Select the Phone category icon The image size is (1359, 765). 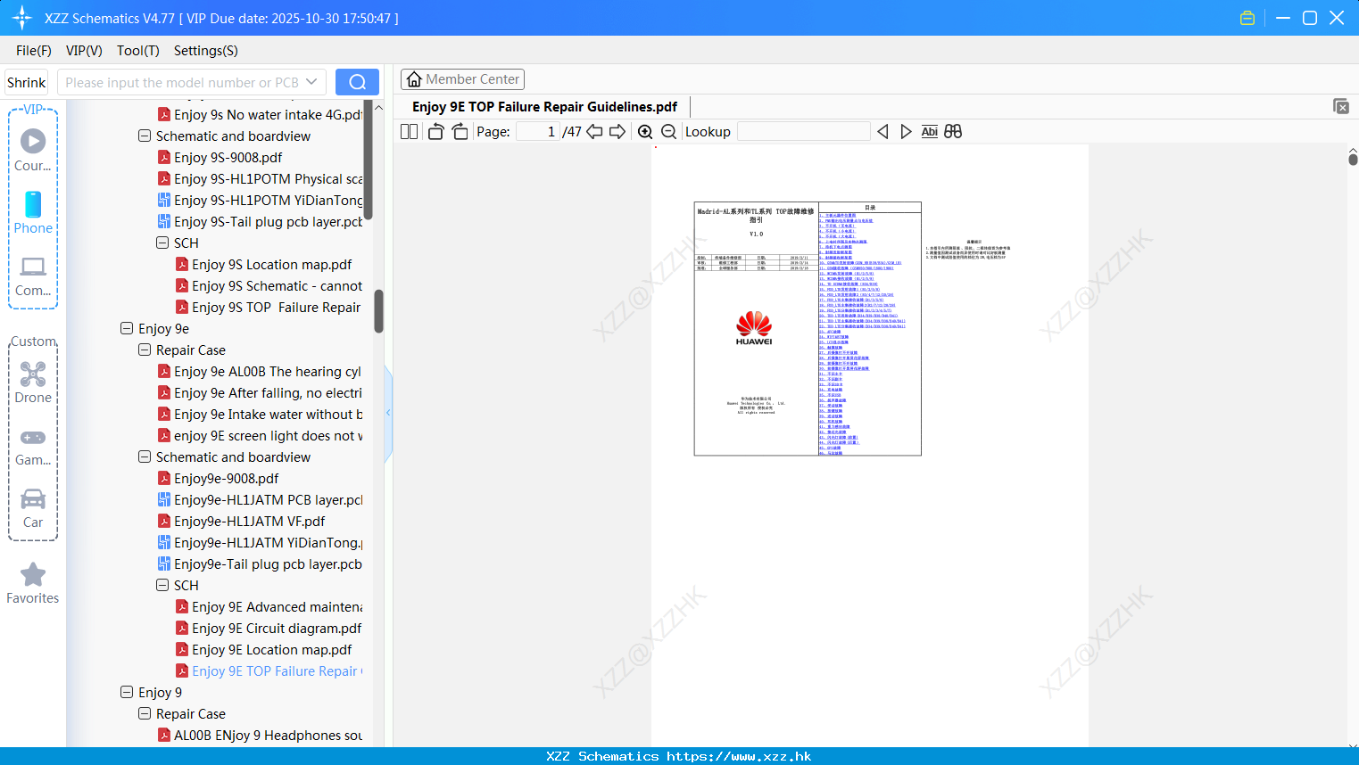[33, 213]
